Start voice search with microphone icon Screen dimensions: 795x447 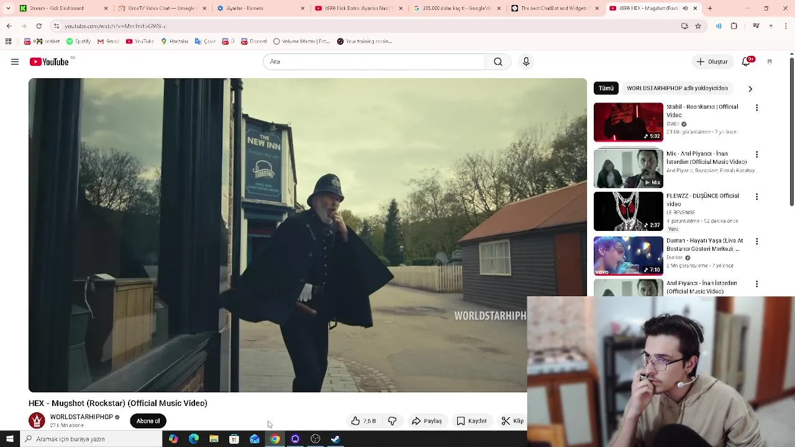coord(526,61)
